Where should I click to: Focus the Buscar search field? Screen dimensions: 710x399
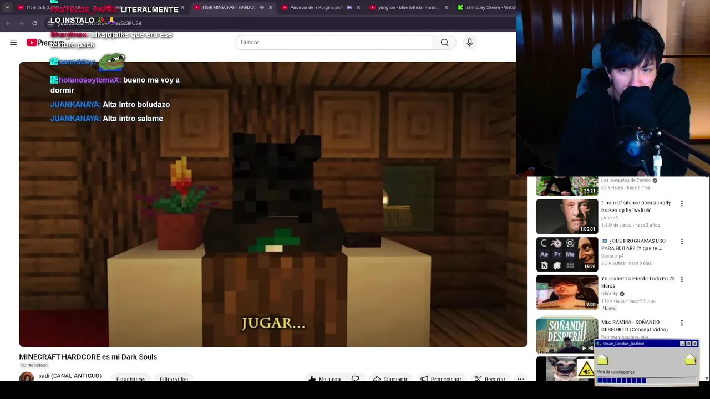click(333, 43)
